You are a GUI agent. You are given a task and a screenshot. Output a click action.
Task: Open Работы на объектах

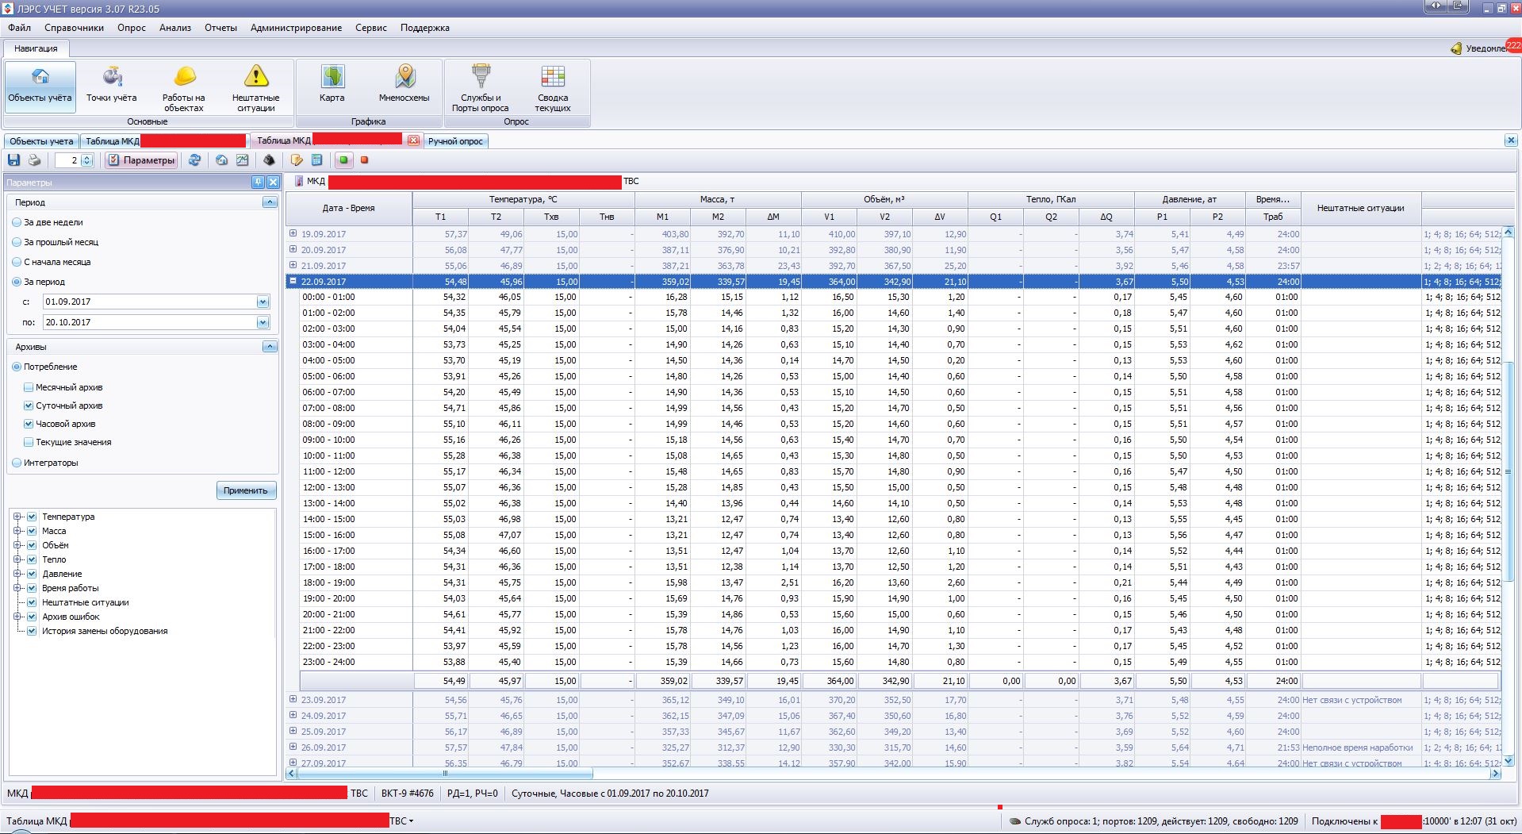pyautogui.click(x=184, y=86)
